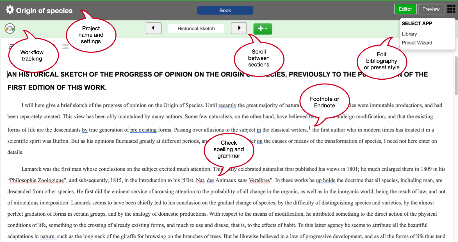Go to previous section with left arrow
Screen dimensions: 458x242
pyautogui.click(x=153, y=28)
